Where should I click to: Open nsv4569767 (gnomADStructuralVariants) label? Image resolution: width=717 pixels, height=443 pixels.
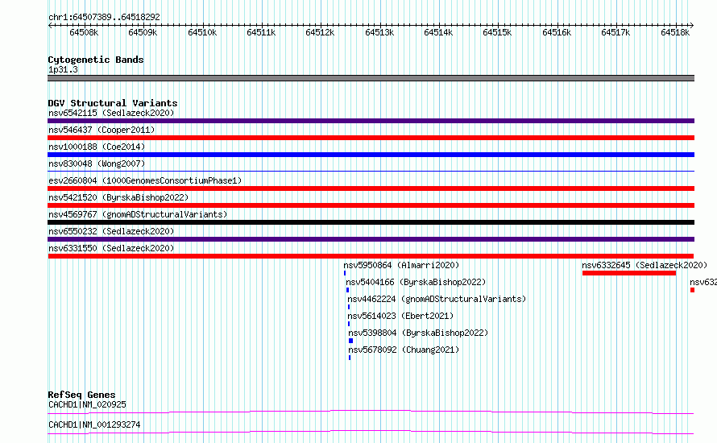138,214
